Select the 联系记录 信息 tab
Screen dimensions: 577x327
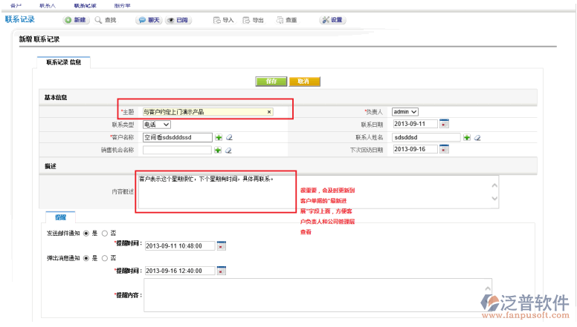click(x=64, y=62)
